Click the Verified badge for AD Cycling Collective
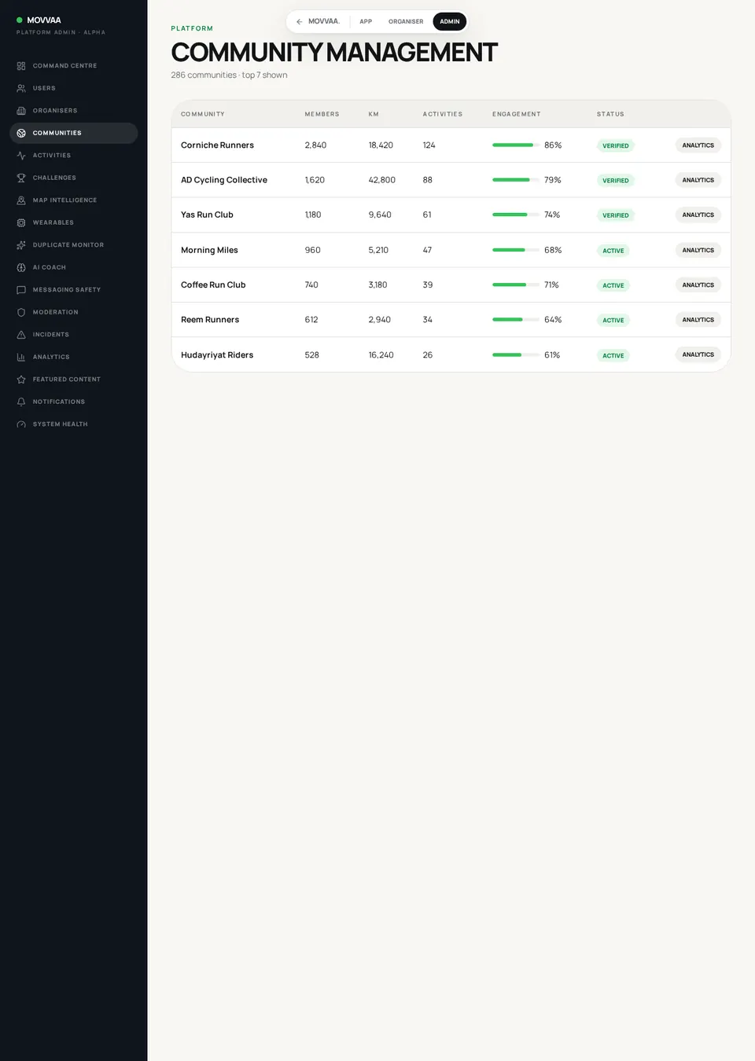 coord(616,181)
